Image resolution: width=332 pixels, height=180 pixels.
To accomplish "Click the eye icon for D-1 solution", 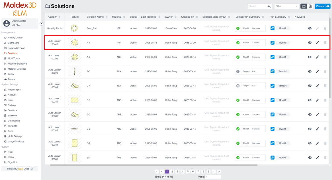I will [310, 100].
